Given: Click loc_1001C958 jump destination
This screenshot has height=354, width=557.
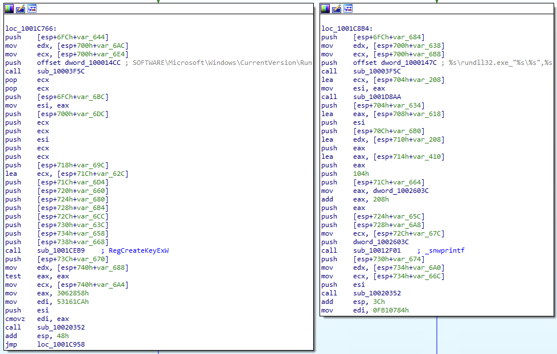Looking at the screenshot, I should (x=61, y=344).
